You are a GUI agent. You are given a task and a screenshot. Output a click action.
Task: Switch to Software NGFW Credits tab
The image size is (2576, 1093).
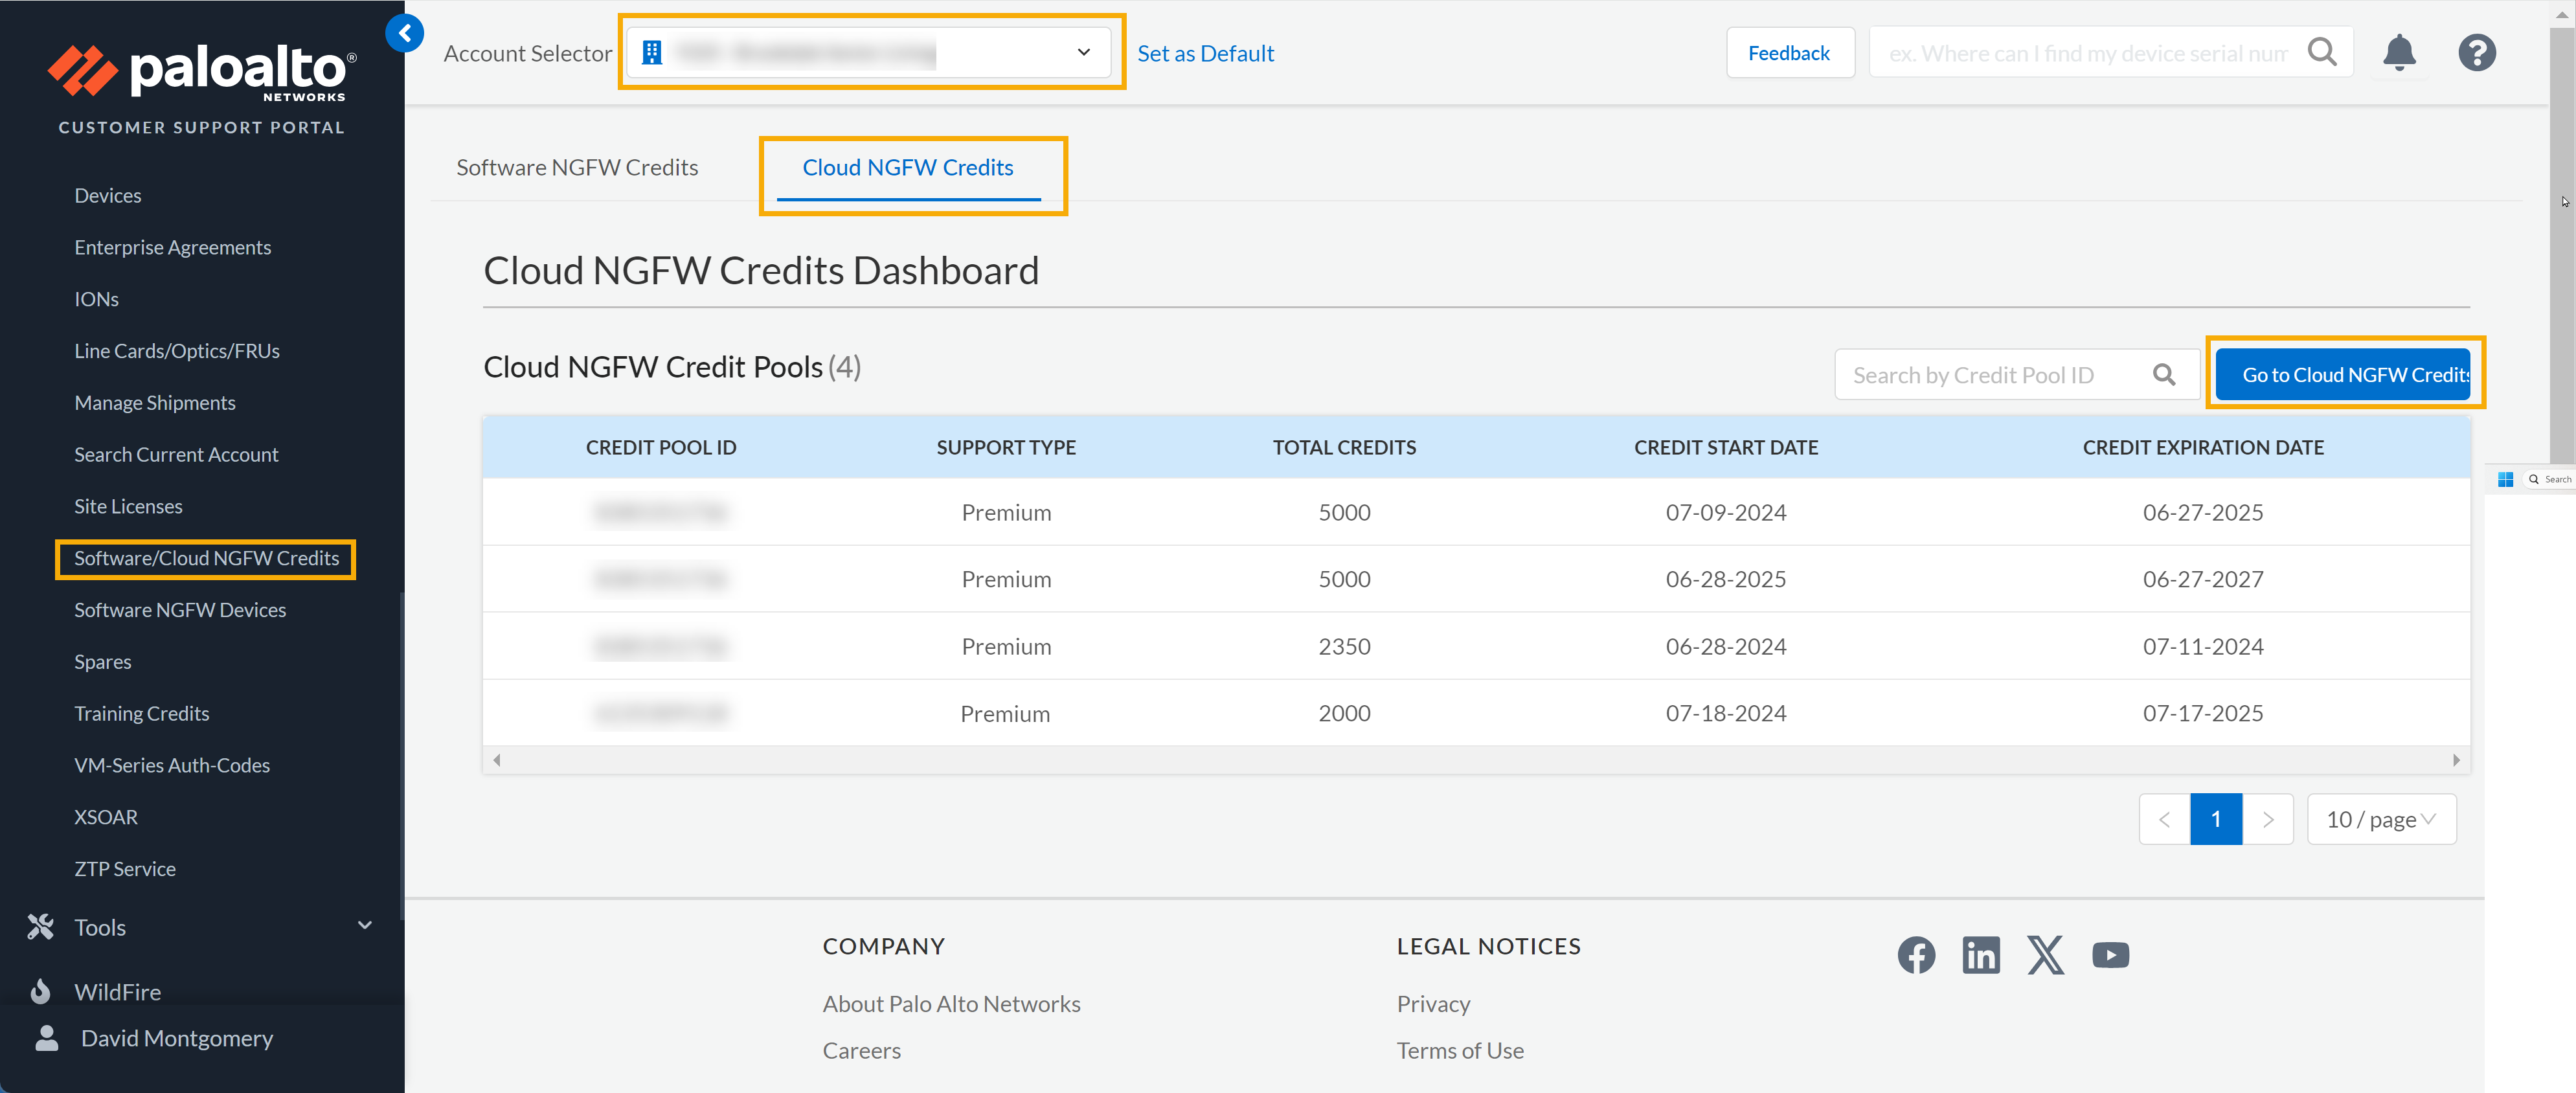point(577,167)
